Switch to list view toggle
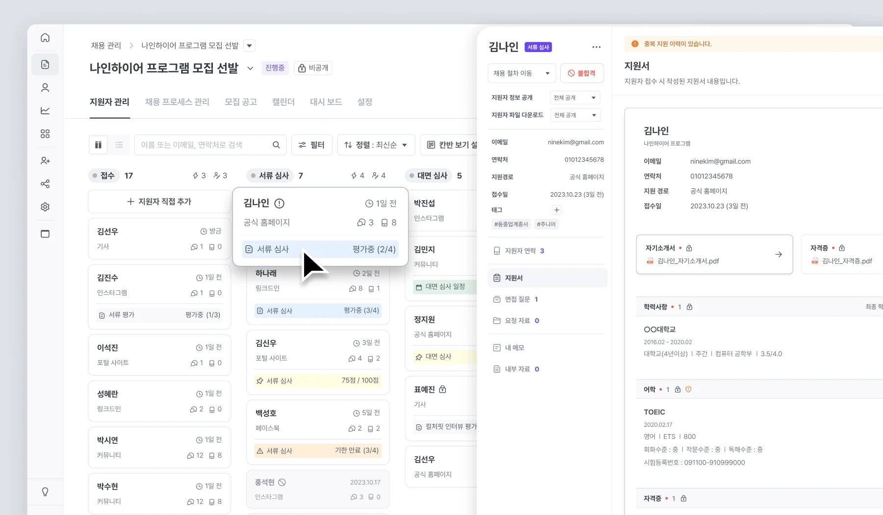The height and width of the screenshot is (515, 883). coord(119,145)
